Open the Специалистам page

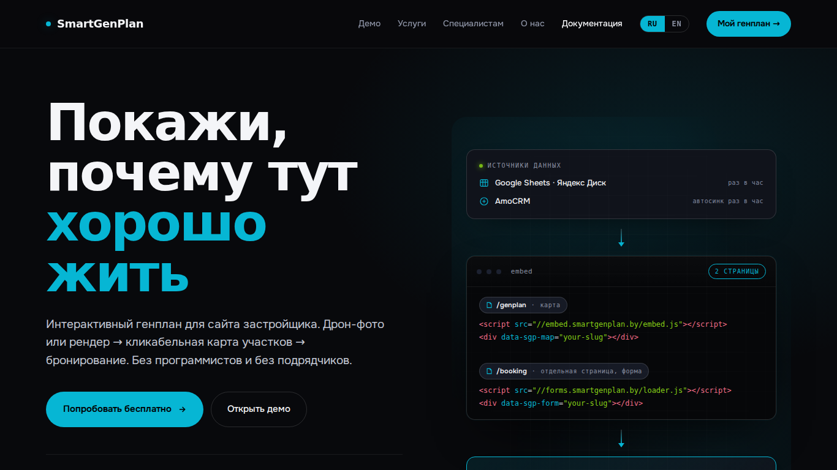(x=473, y=24)
